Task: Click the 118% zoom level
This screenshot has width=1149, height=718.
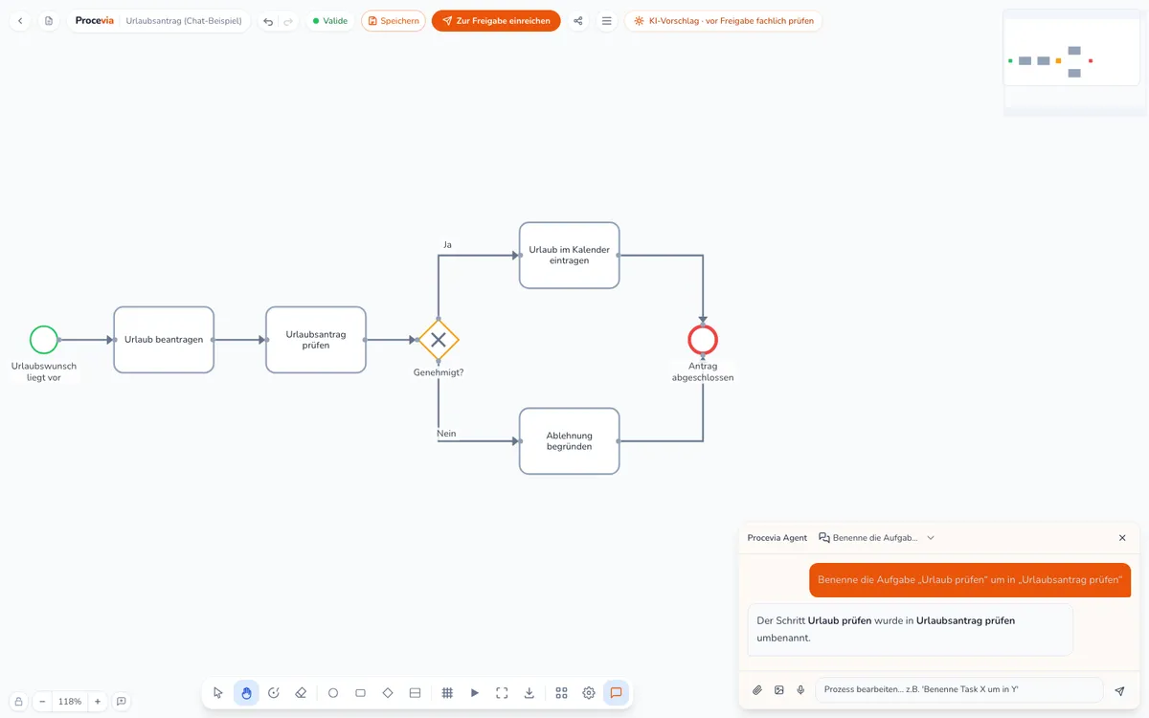Action: coord(70,702)
